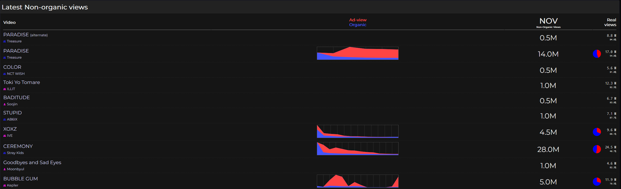
Task: Click the 24.5 M real views value
Action: tap(611, 147)
